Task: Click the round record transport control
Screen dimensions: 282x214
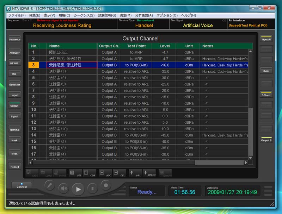Action: 106,185
